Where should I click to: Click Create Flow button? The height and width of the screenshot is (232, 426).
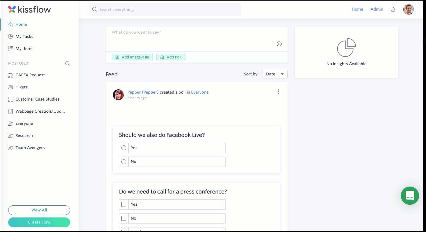39,222
